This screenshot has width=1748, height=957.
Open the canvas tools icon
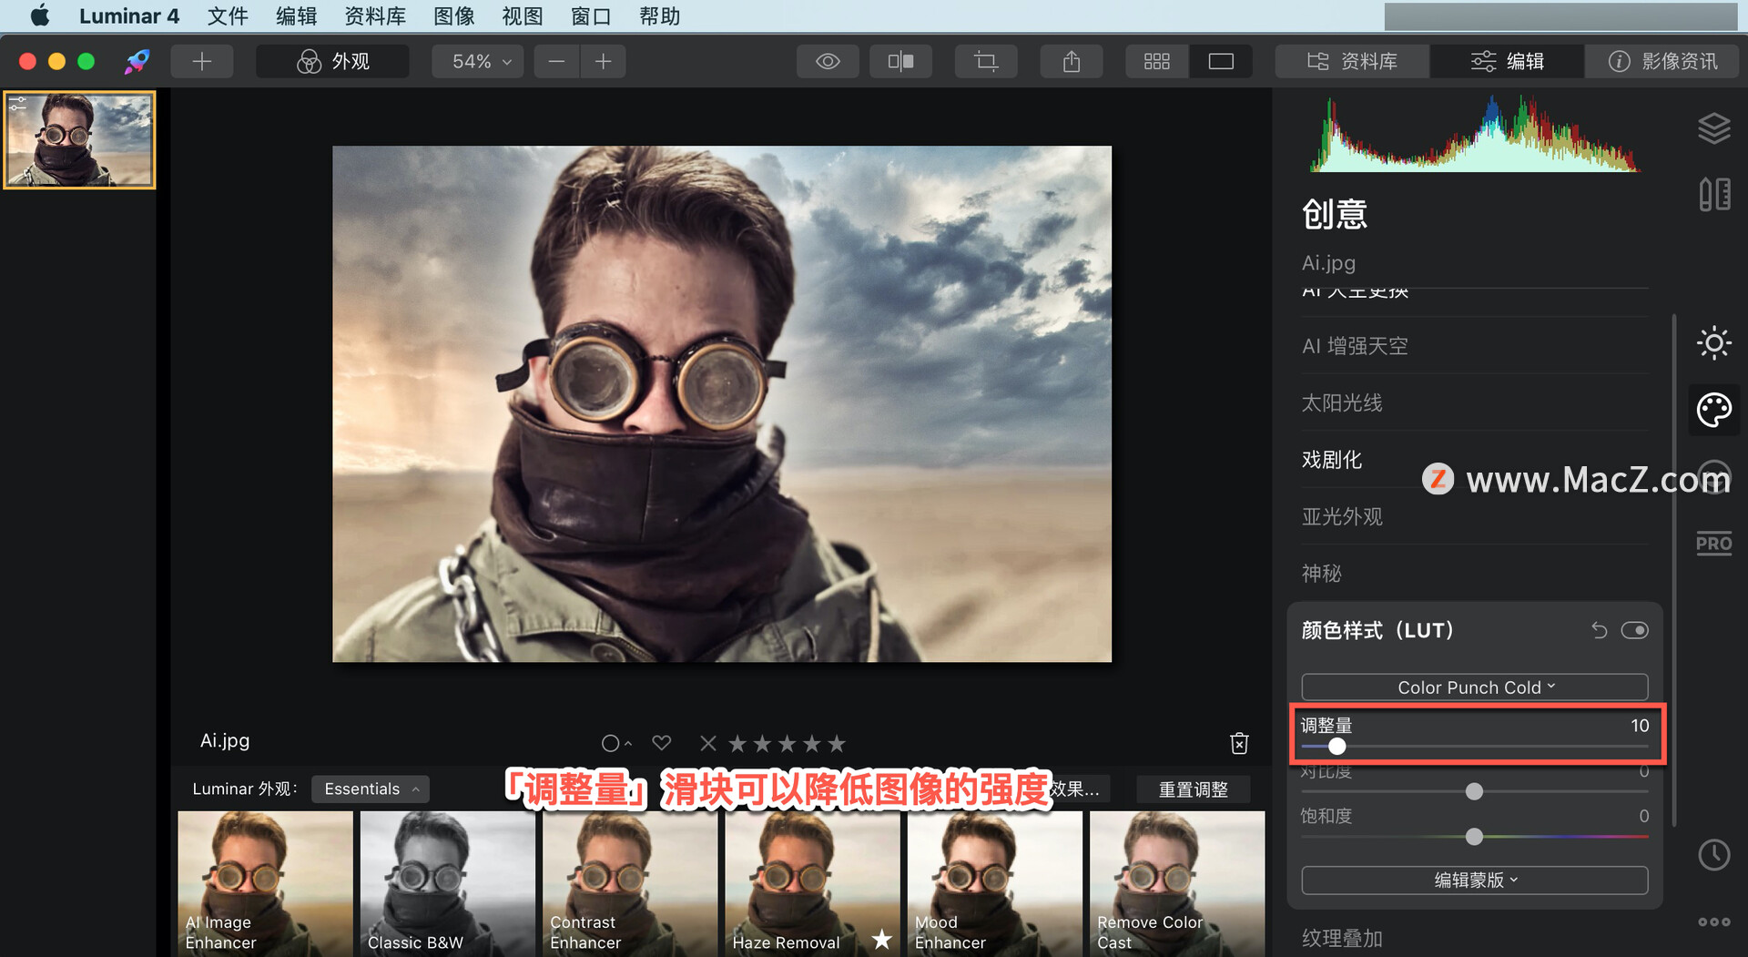1714,194
